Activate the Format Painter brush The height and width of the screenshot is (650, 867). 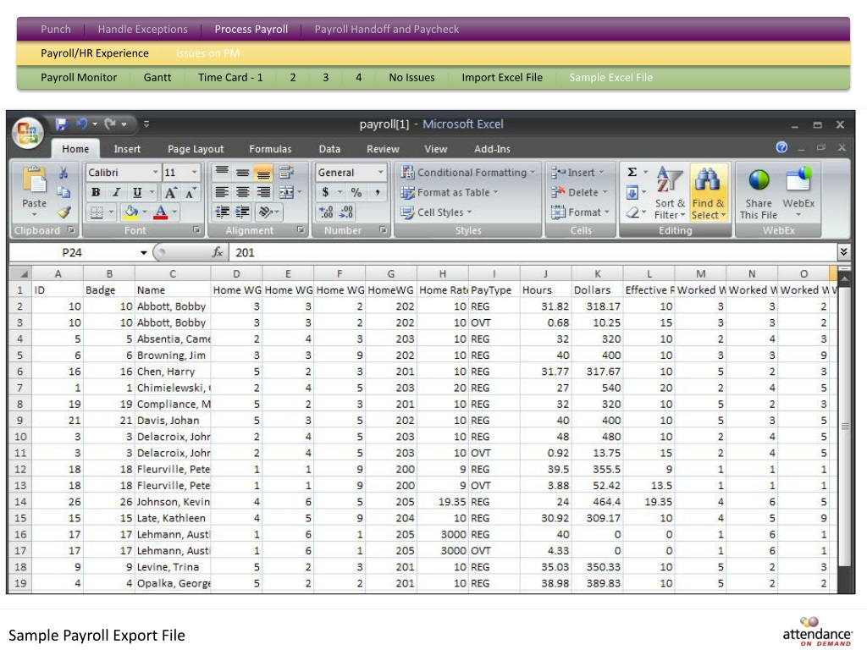(x=64, y=212)
